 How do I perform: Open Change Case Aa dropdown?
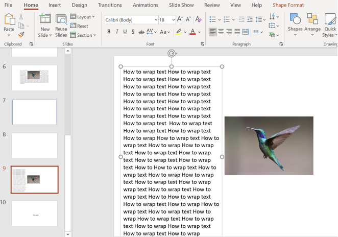coord(165,32)
